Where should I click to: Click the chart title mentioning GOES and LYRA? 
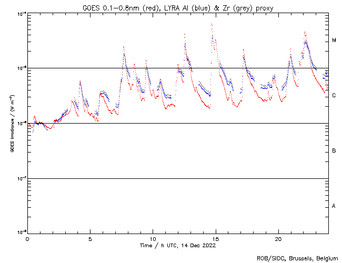tap(178, 7)
